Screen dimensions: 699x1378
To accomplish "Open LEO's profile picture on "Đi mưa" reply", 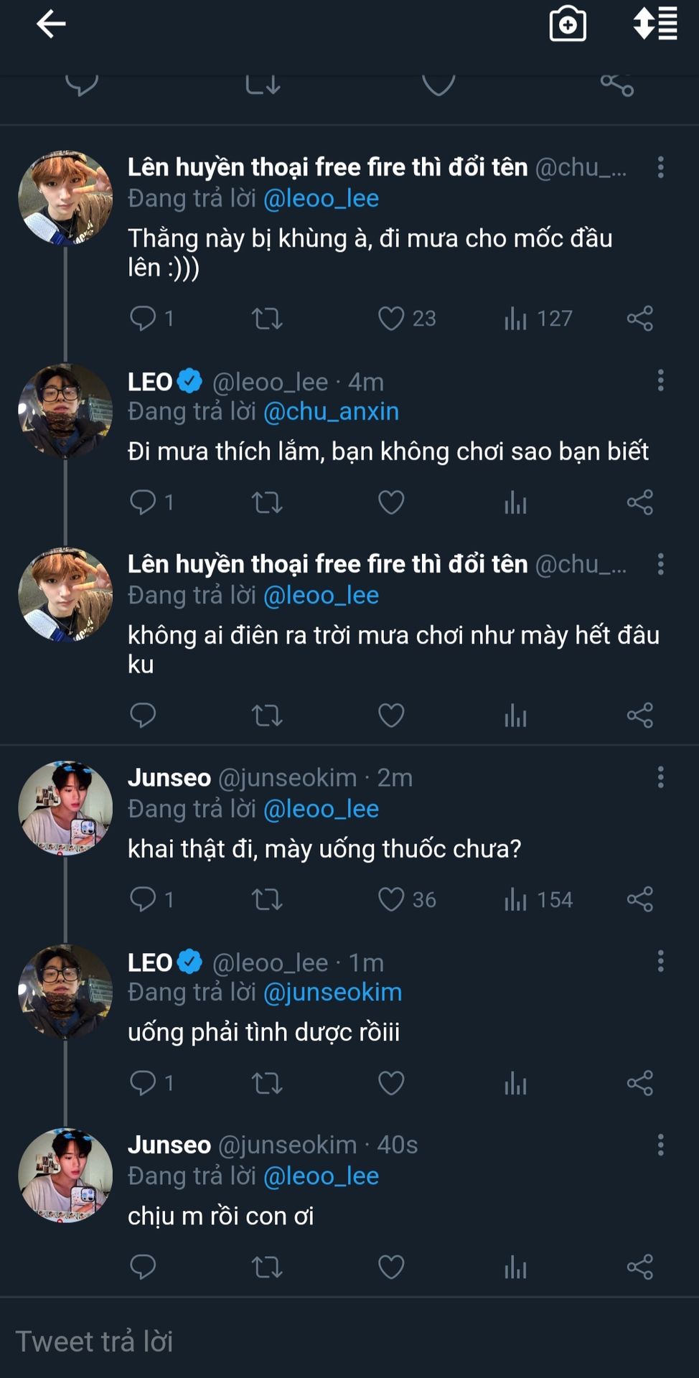I will (65, 411).
